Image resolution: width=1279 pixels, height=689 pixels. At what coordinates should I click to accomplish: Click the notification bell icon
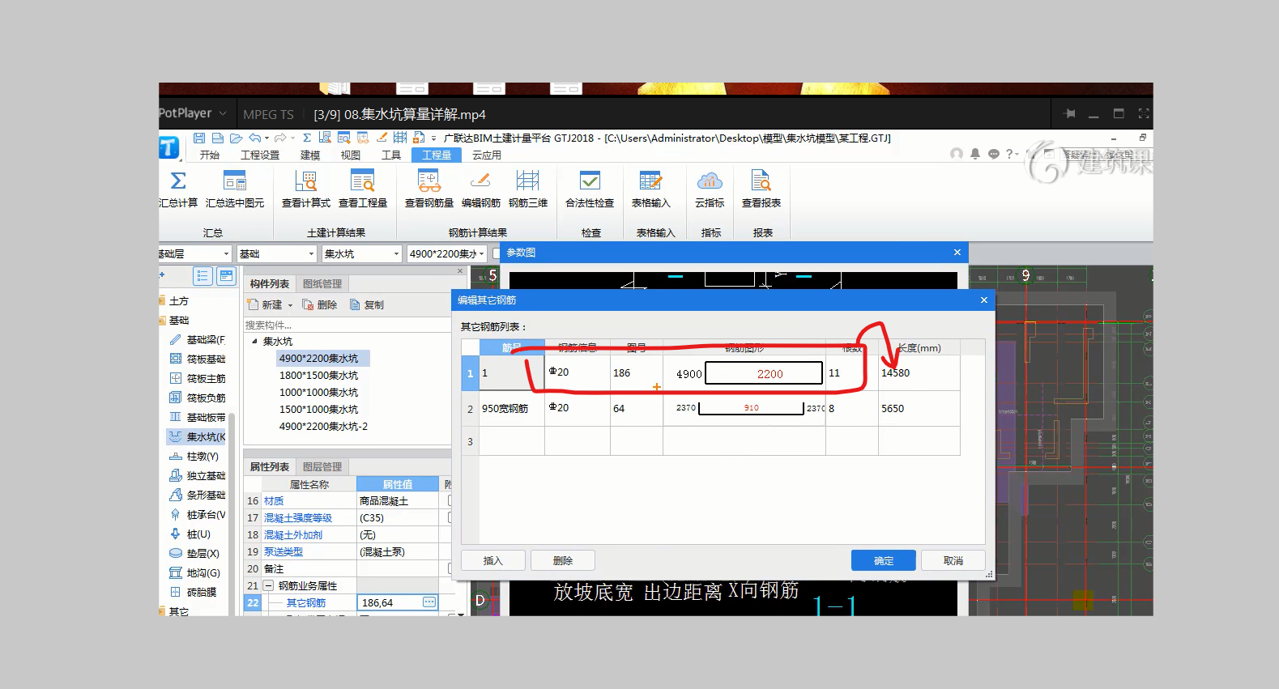point(975,154)
